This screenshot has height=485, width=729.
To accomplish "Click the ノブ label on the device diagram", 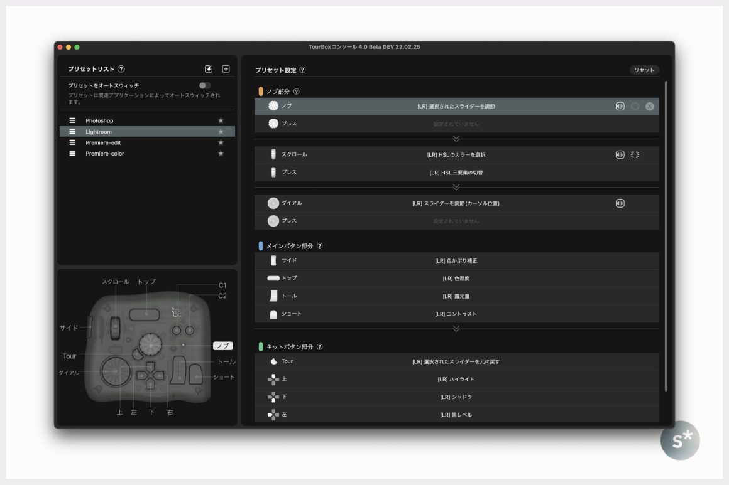I will (222, 346).
